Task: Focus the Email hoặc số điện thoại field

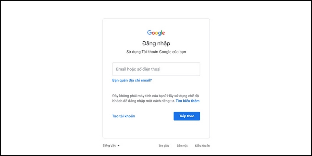Action: tap(156, 69)
